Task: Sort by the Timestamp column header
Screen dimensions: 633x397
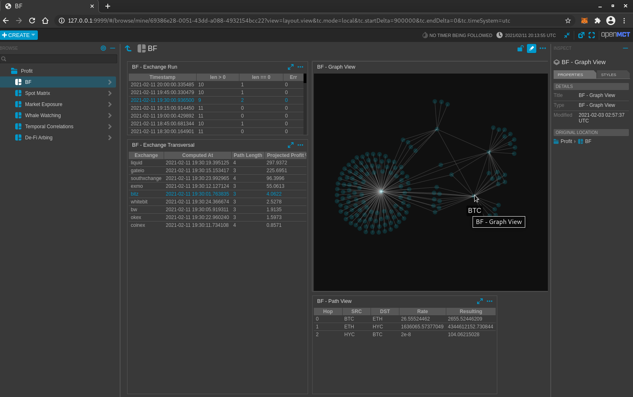Action: pyautogui.click(x=162, y=77)
